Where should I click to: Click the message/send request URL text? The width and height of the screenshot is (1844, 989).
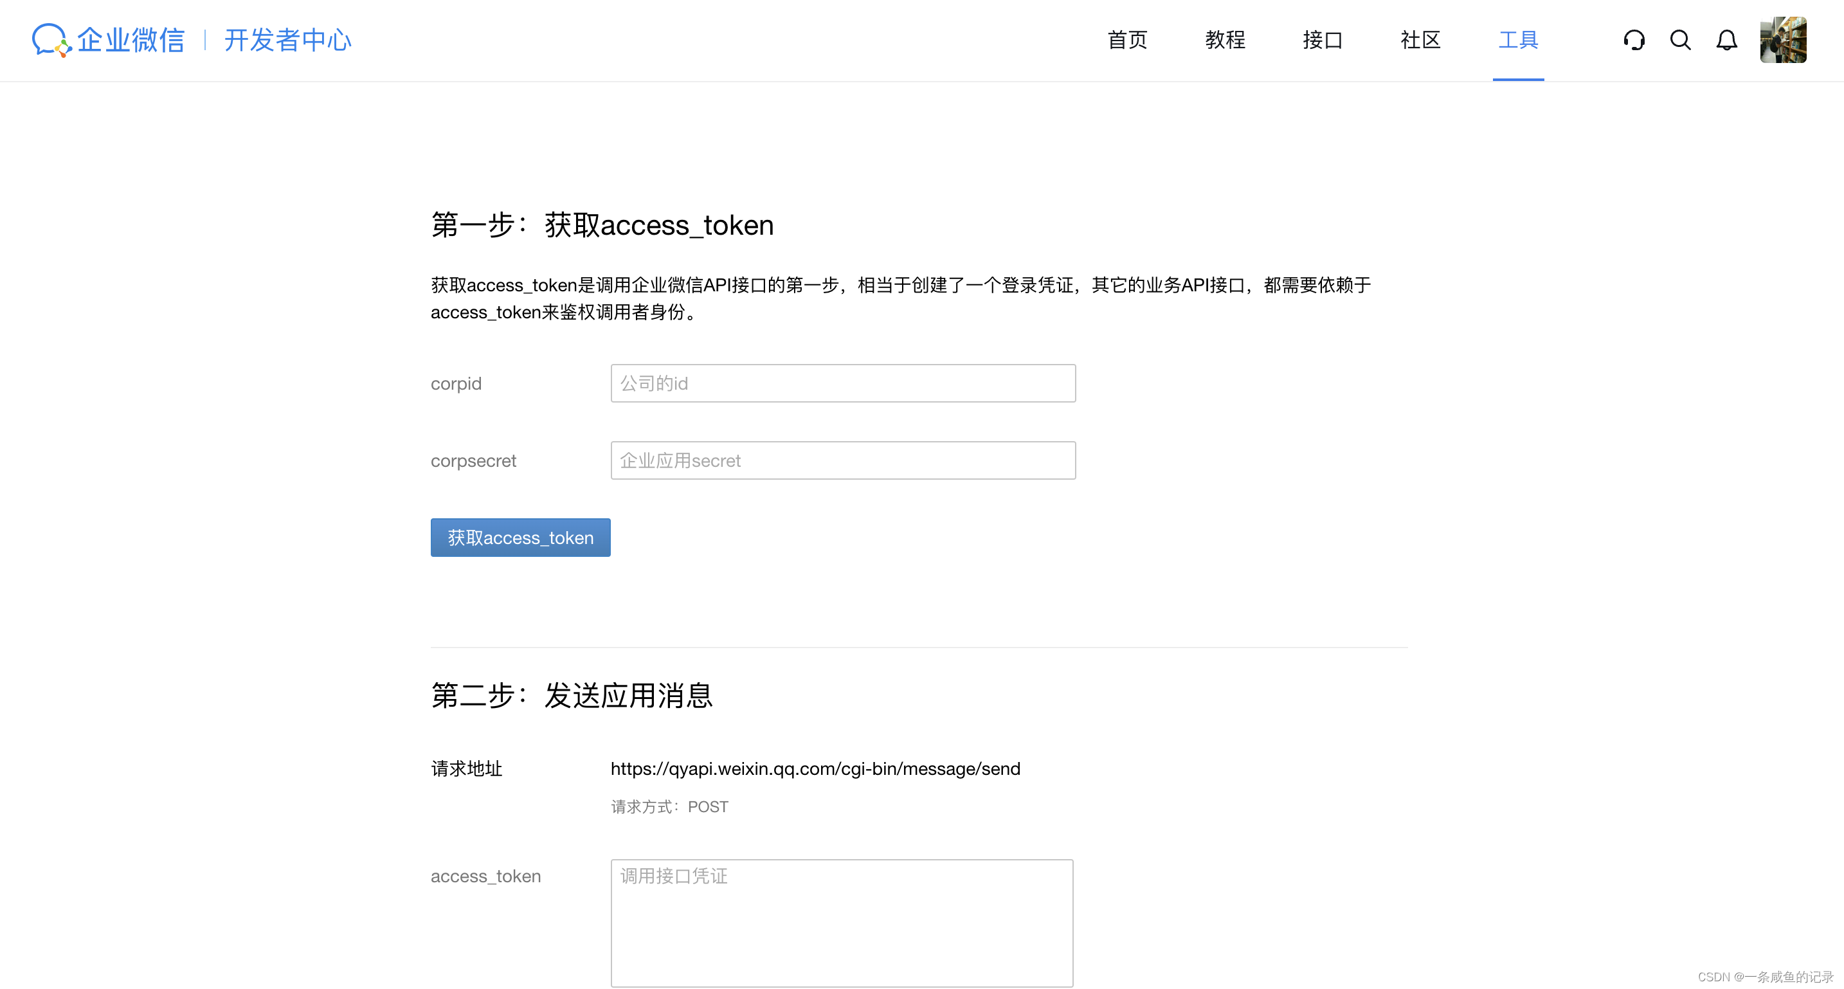click(x=815, y=768)
